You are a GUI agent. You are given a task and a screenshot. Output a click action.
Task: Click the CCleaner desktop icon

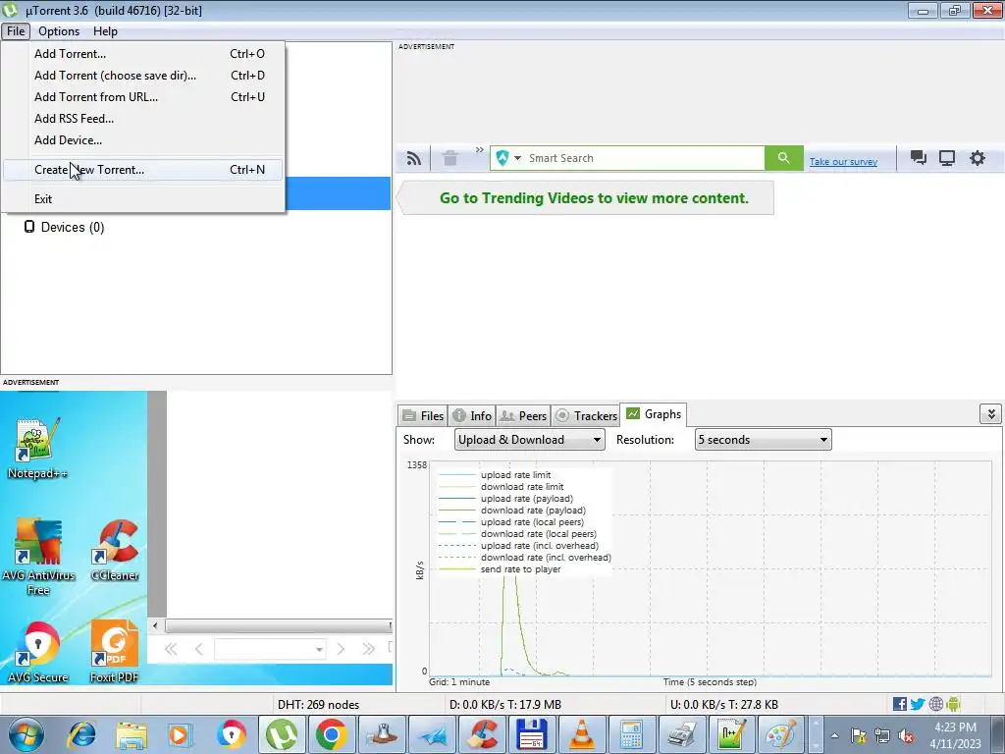point(116,550)
